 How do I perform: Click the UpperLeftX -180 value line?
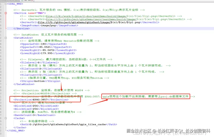43,44
